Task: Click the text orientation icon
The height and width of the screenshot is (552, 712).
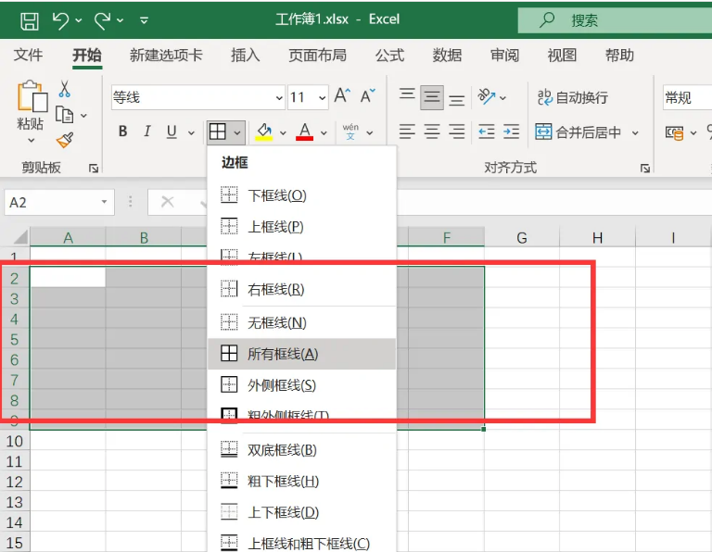Action: coord(487,96)
